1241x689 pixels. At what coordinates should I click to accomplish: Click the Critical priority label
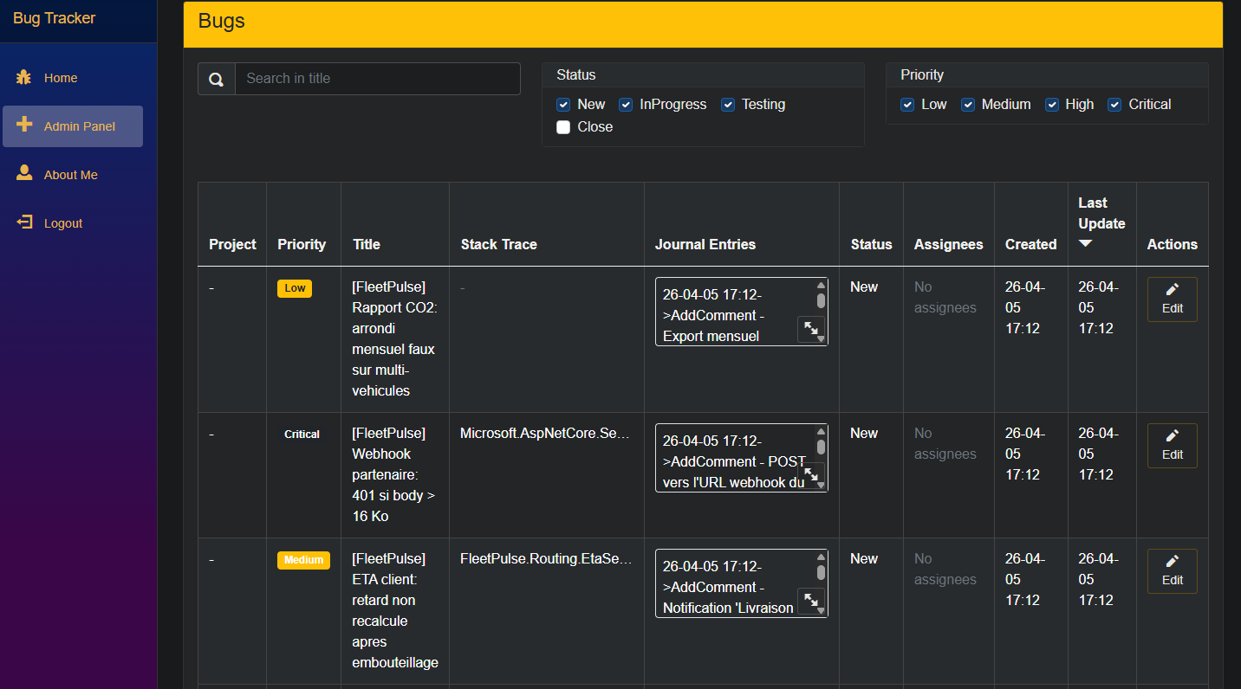(302, 435)
